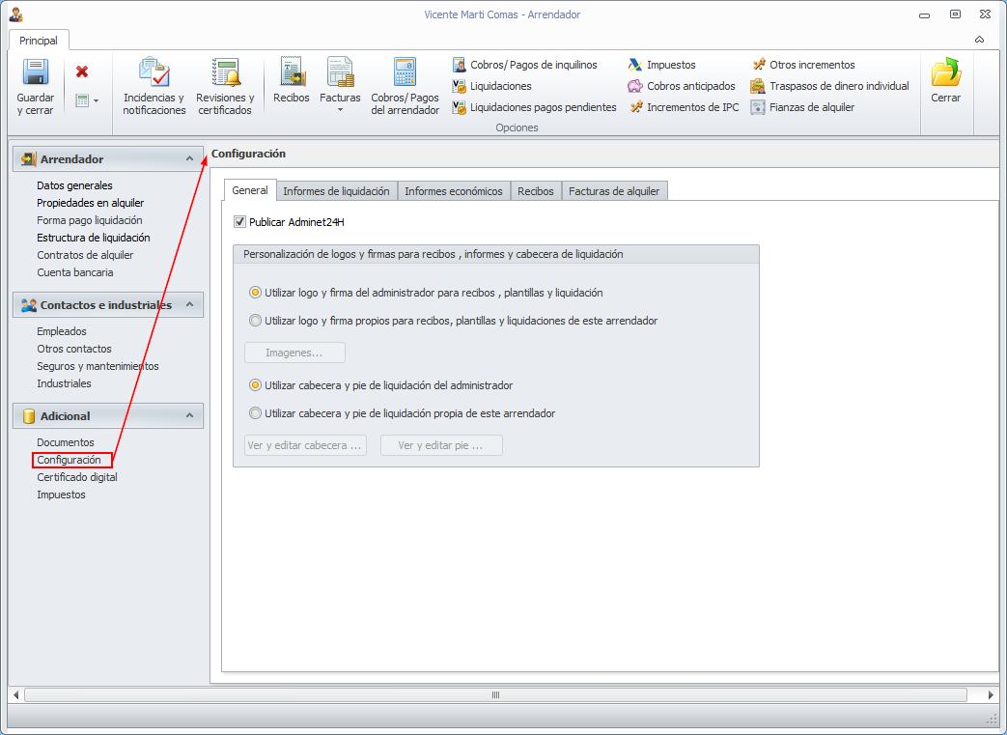
Task: Click Ver y editar cabecera button
Action: coord(305,445)
